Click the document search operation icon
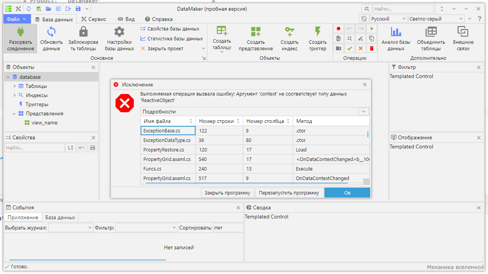Screen dimensions: 488x274 point(339,38)
